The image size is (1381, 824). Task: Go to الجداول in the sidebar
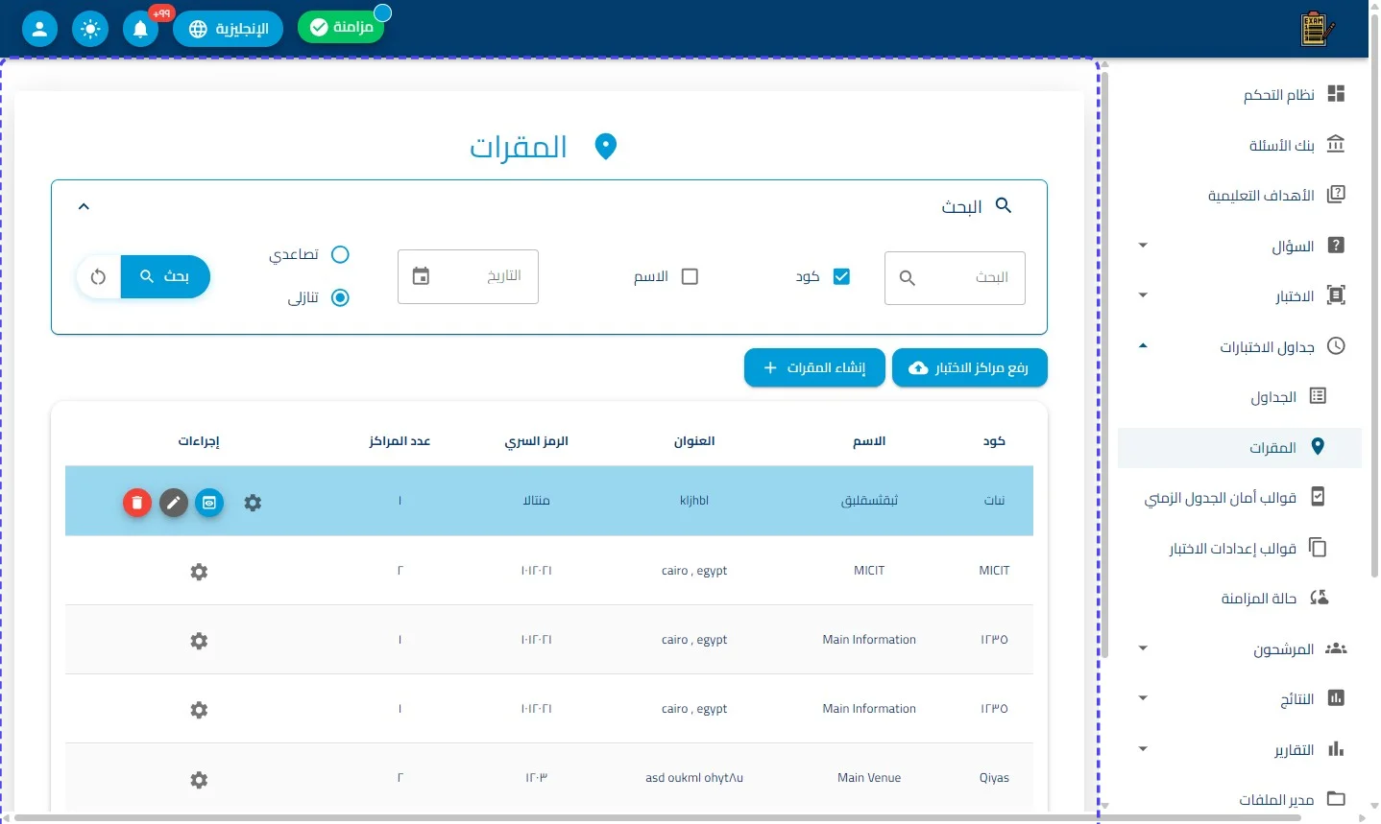tap(1240, 397)
